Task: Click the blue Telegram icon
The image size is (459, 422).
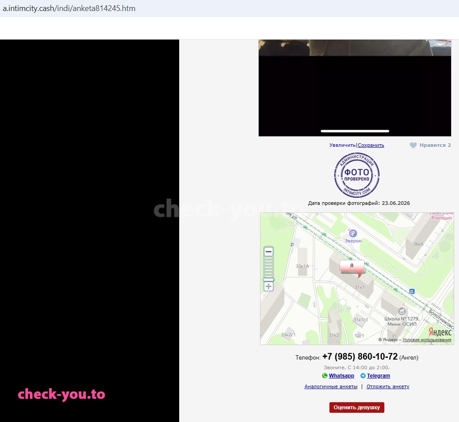Action: pyautogui.click(x=363, y=376)
